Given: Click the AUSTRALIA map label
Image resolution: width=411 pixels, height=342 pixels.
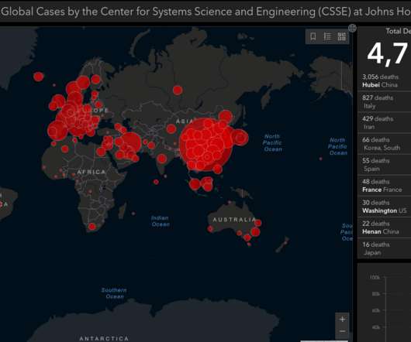Looking at the screenshot, I should (234, 220).
